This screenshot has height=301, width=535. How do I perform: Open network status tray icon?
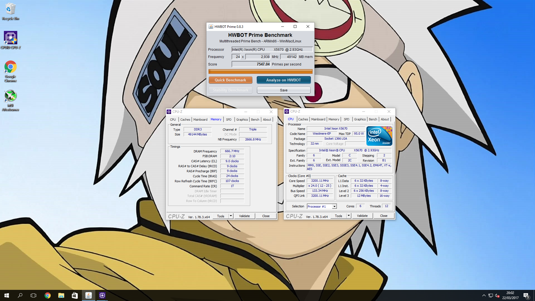click(x=491, y=295)
